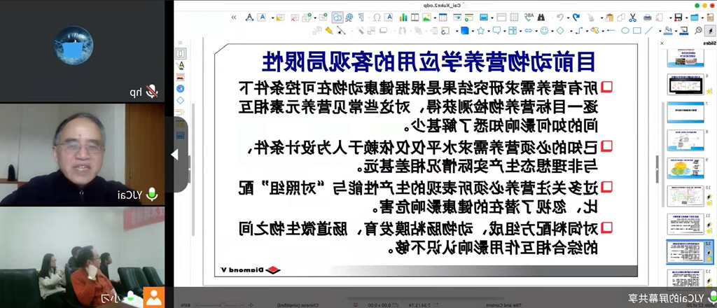
Task: Click the Insert Table grid icon
Action: (x=443, y=17)
